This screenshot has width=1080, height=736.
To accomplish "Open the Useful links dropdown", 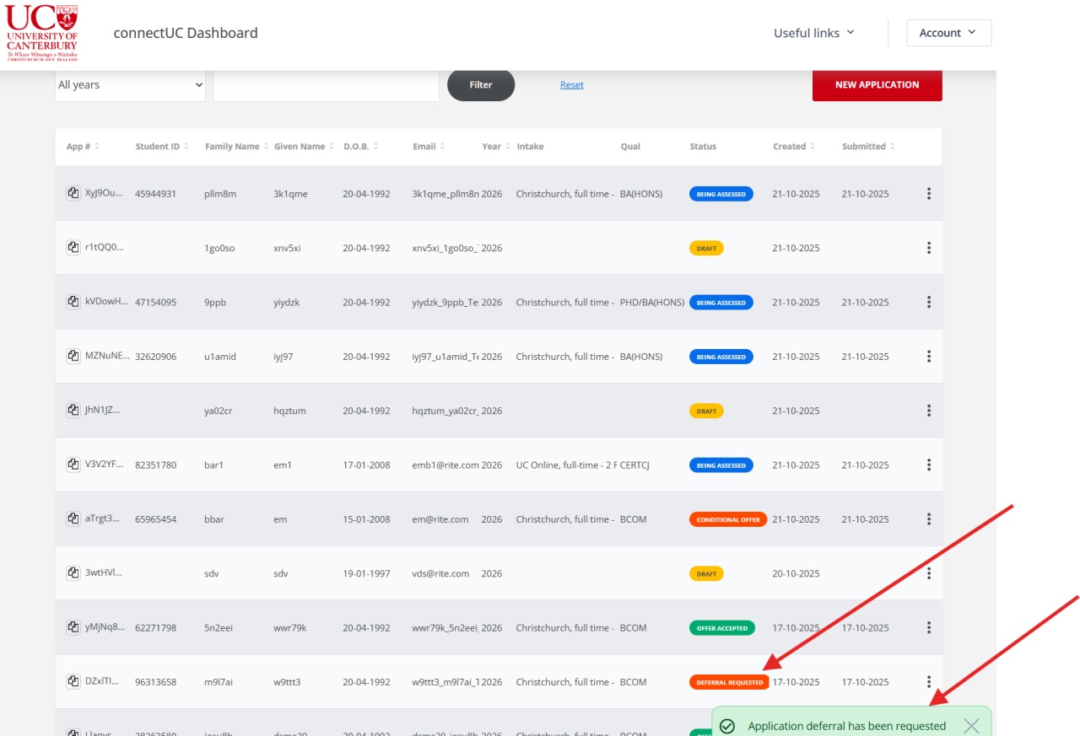I will point(814,33).
